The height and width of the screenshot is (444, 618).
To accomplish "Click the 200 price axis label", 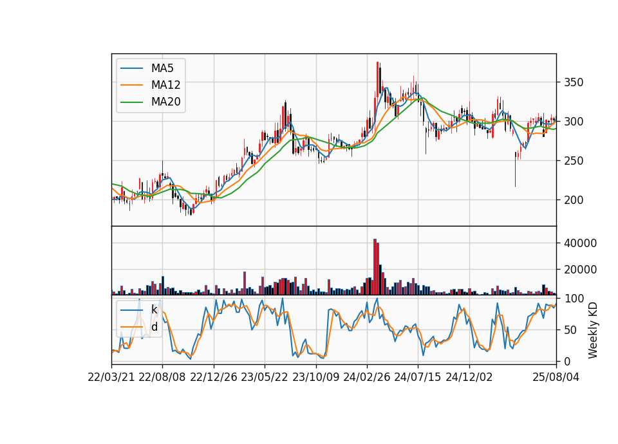I will [574, 199].
